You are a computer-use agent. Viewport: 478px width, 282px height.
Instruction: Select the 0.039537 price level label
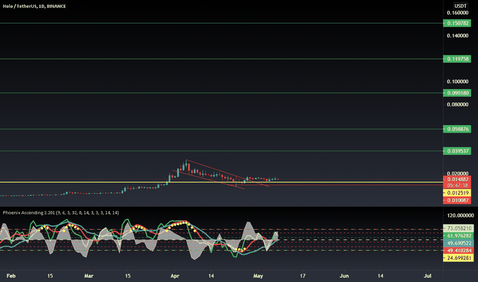pyautogui.click(x=457, y=151)
